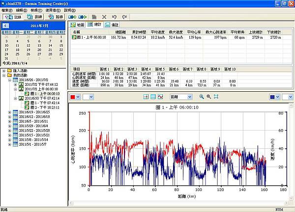Expand the 匯入活動 folder in tree

point(4,71)
